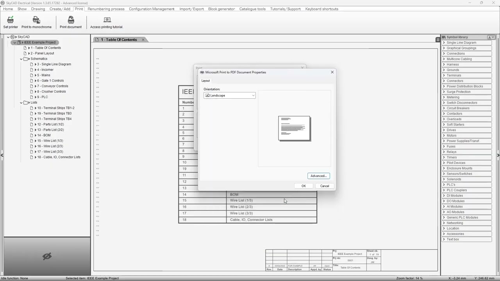Collapse the SkyCAD root tree node
500x281 pixels.
(8, 37)
